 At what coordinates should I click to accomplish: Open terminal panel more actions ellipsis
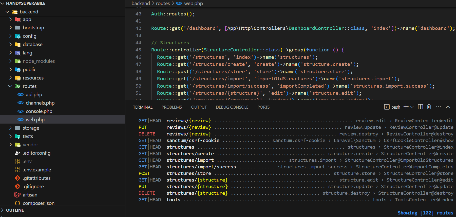tap(439, 107)
